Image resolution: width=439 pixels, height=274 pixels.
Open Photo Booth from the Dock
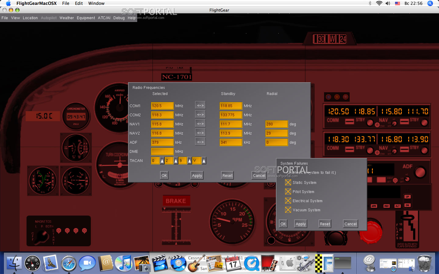[269, 263]
